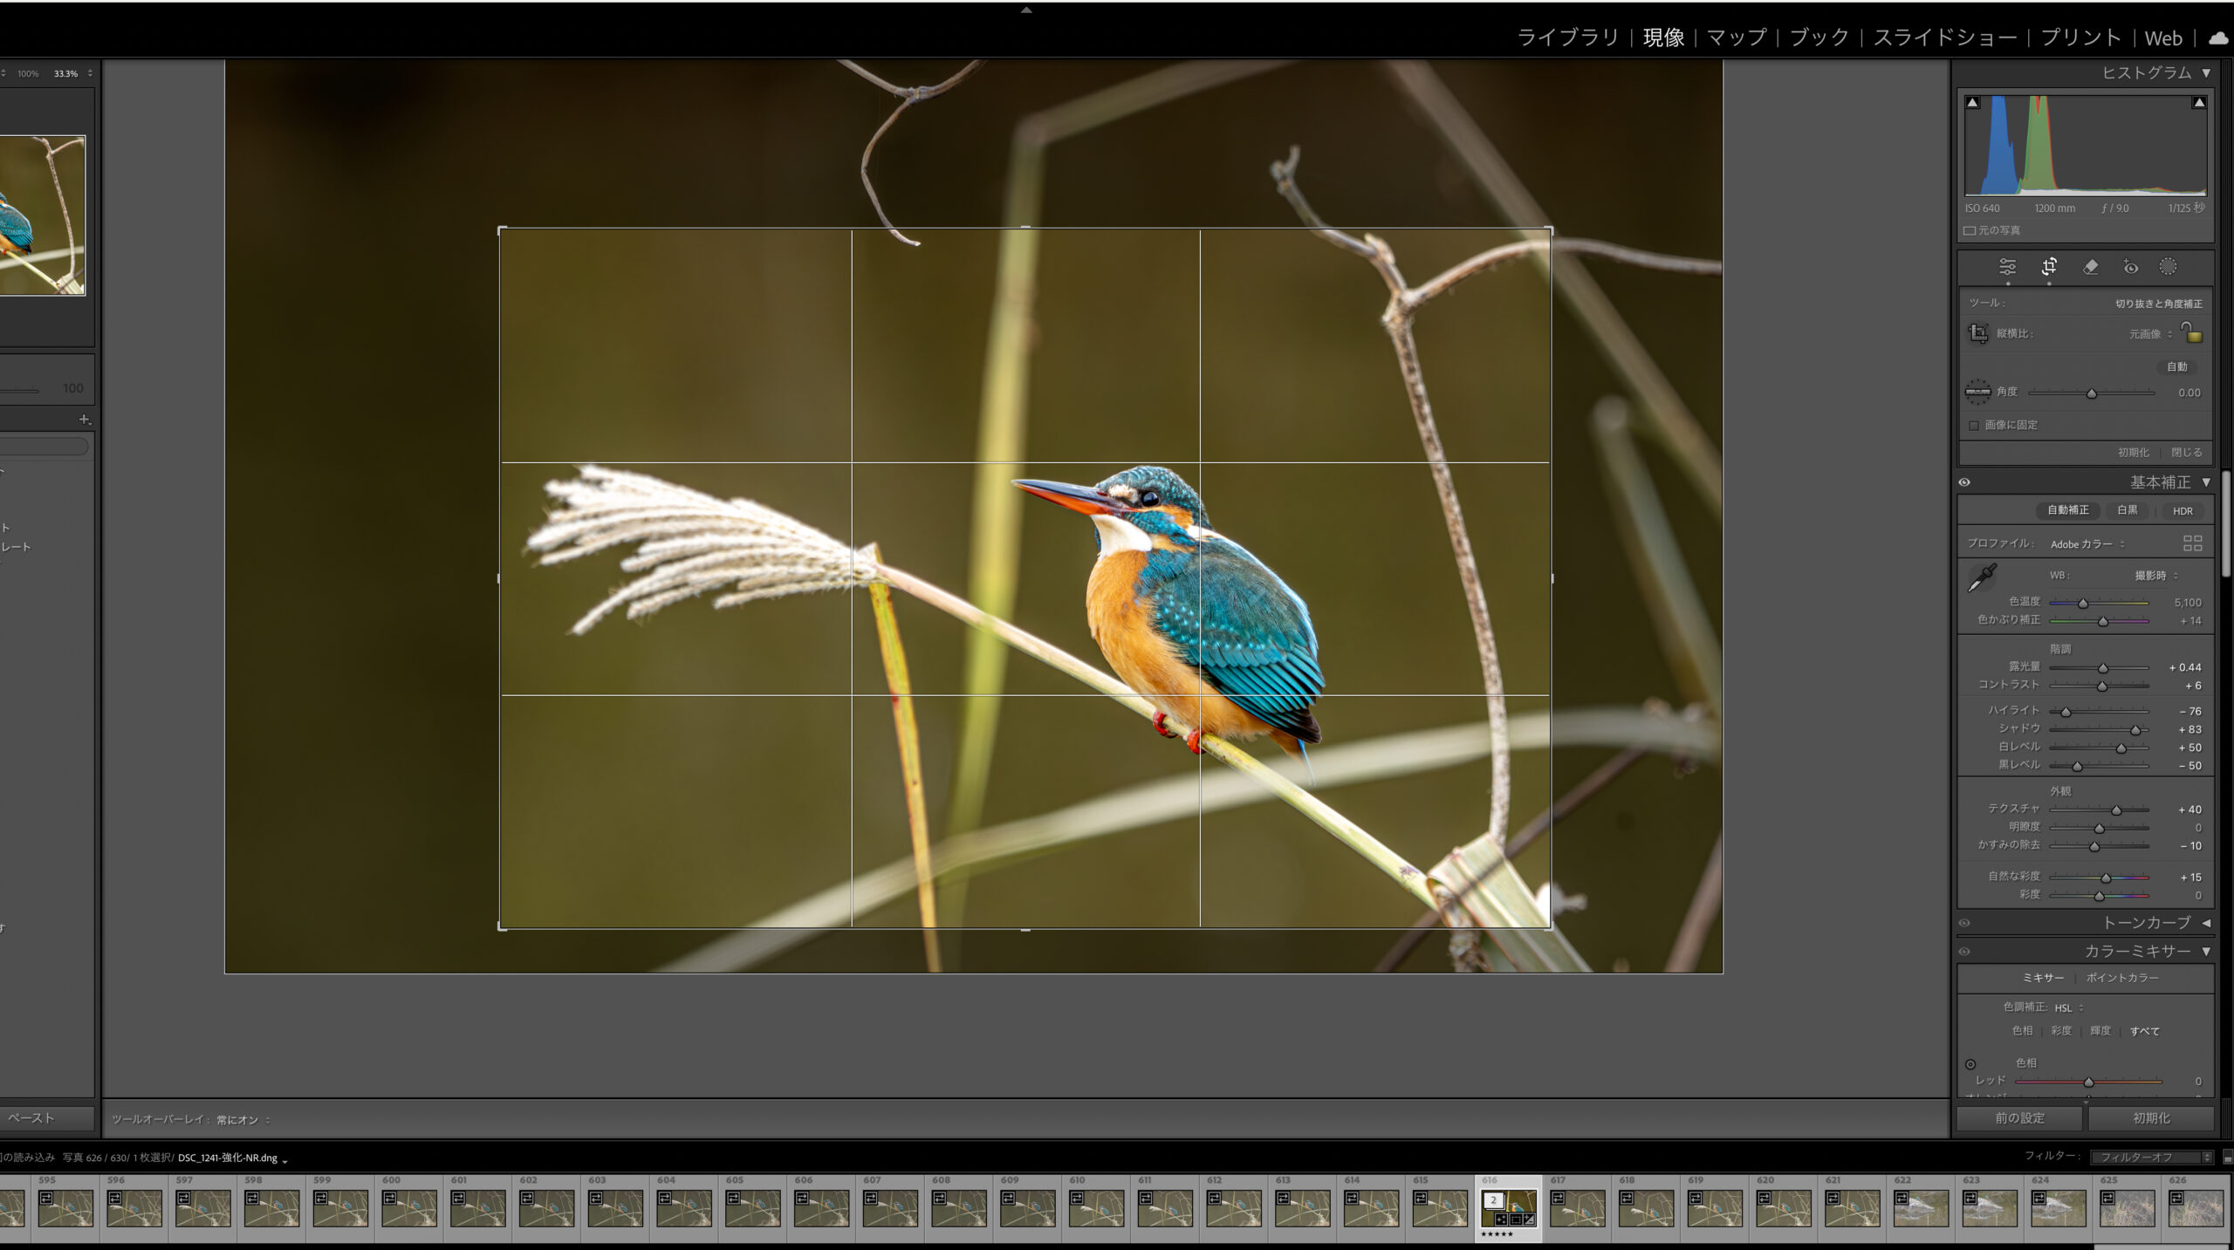Switch to the ブック module

(x=1819, y=38)
